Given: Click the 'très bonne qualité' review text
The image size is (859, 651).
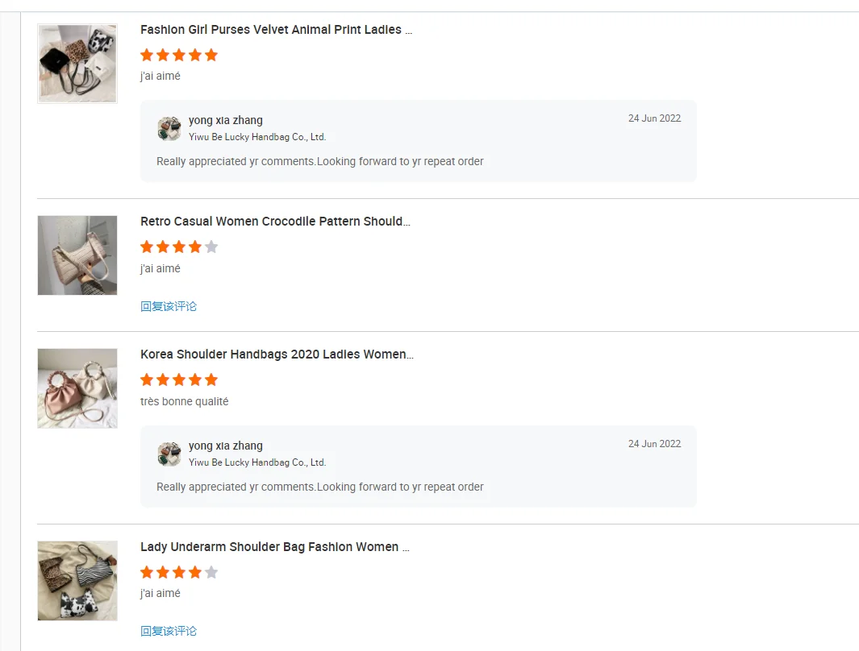Looking at the screenshot, I should (184, 401).
